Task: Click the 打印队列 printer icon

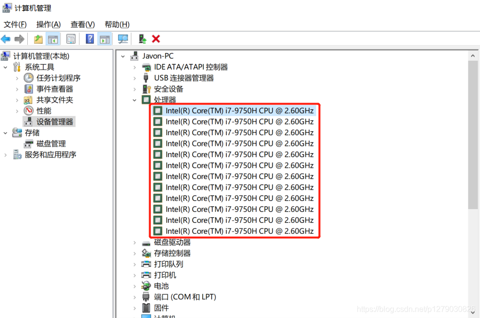Action: click(146, 264)
